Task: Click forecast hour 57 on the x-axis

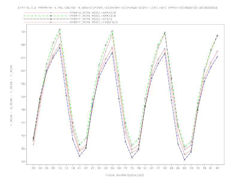Action: click(x=158, y=168)
